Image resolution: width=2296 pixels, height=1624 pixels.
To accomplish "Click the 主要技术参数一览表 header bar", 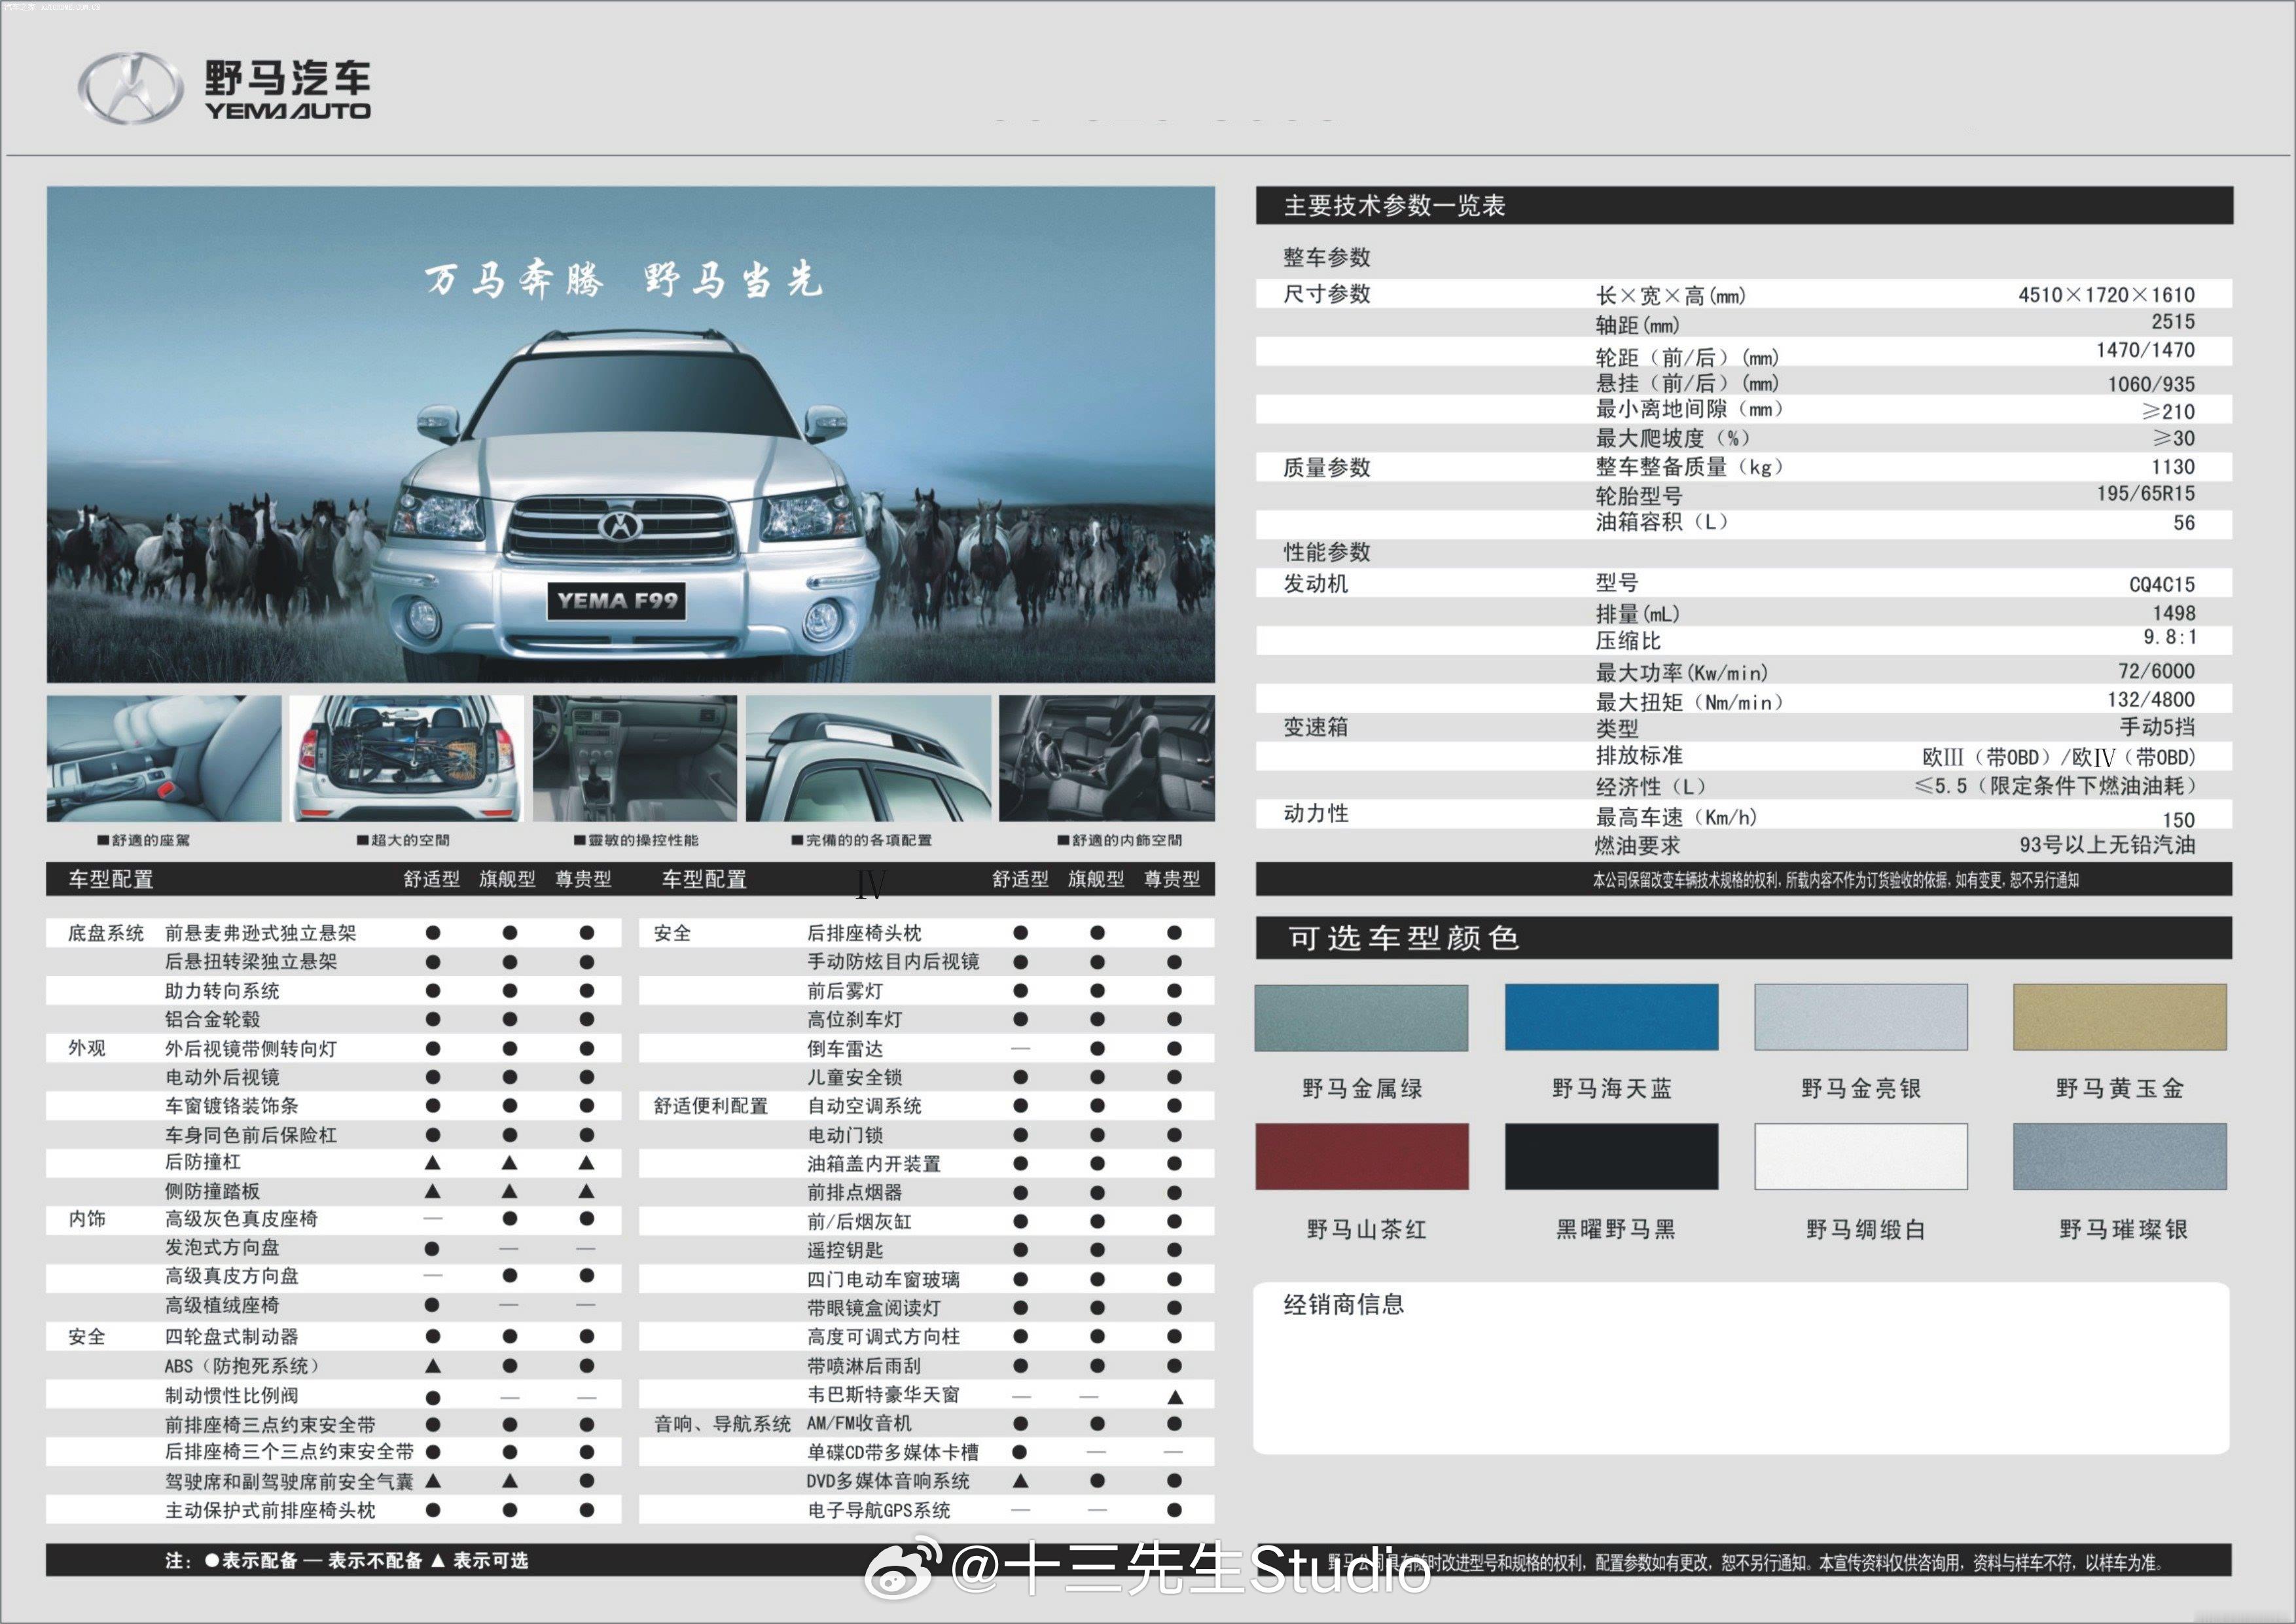I will (x=1744, y=205).
